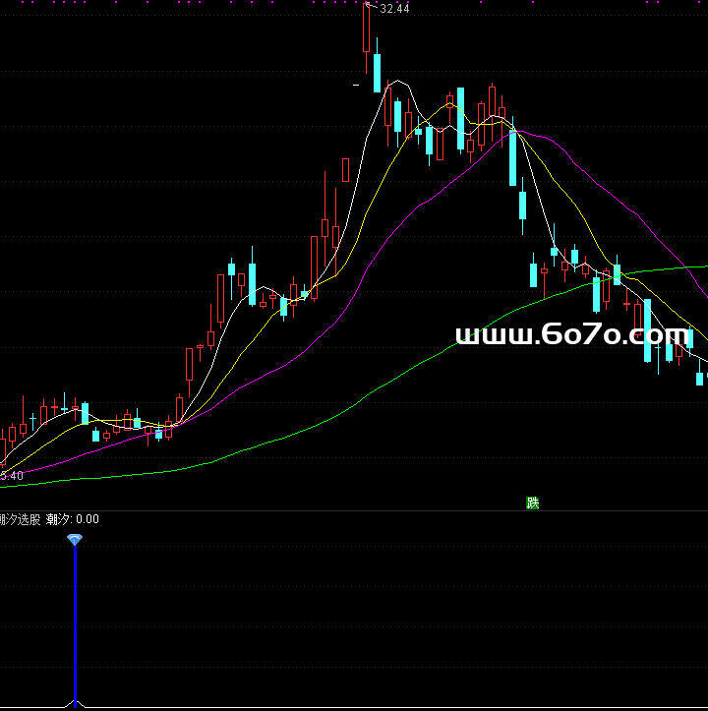Click the 潮汐选股 indicator name
The width and height of the screenshot is (708, 711).
coord(20,519)
